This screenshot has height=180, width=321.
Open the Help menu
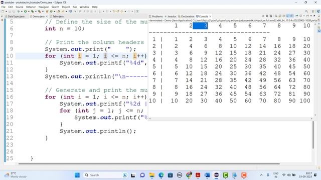click(x=95, y=6)
